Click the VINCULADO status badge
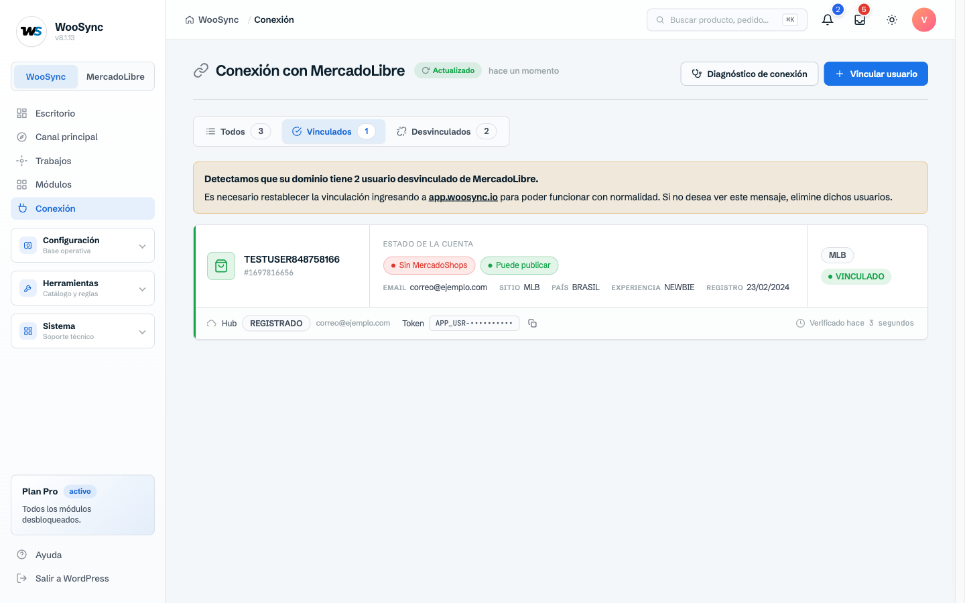 pos(856,277)
